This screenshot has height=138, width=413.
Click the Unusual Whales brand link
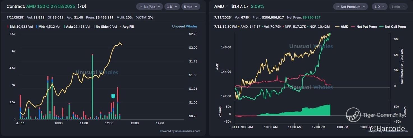click(x=184, y=26)
